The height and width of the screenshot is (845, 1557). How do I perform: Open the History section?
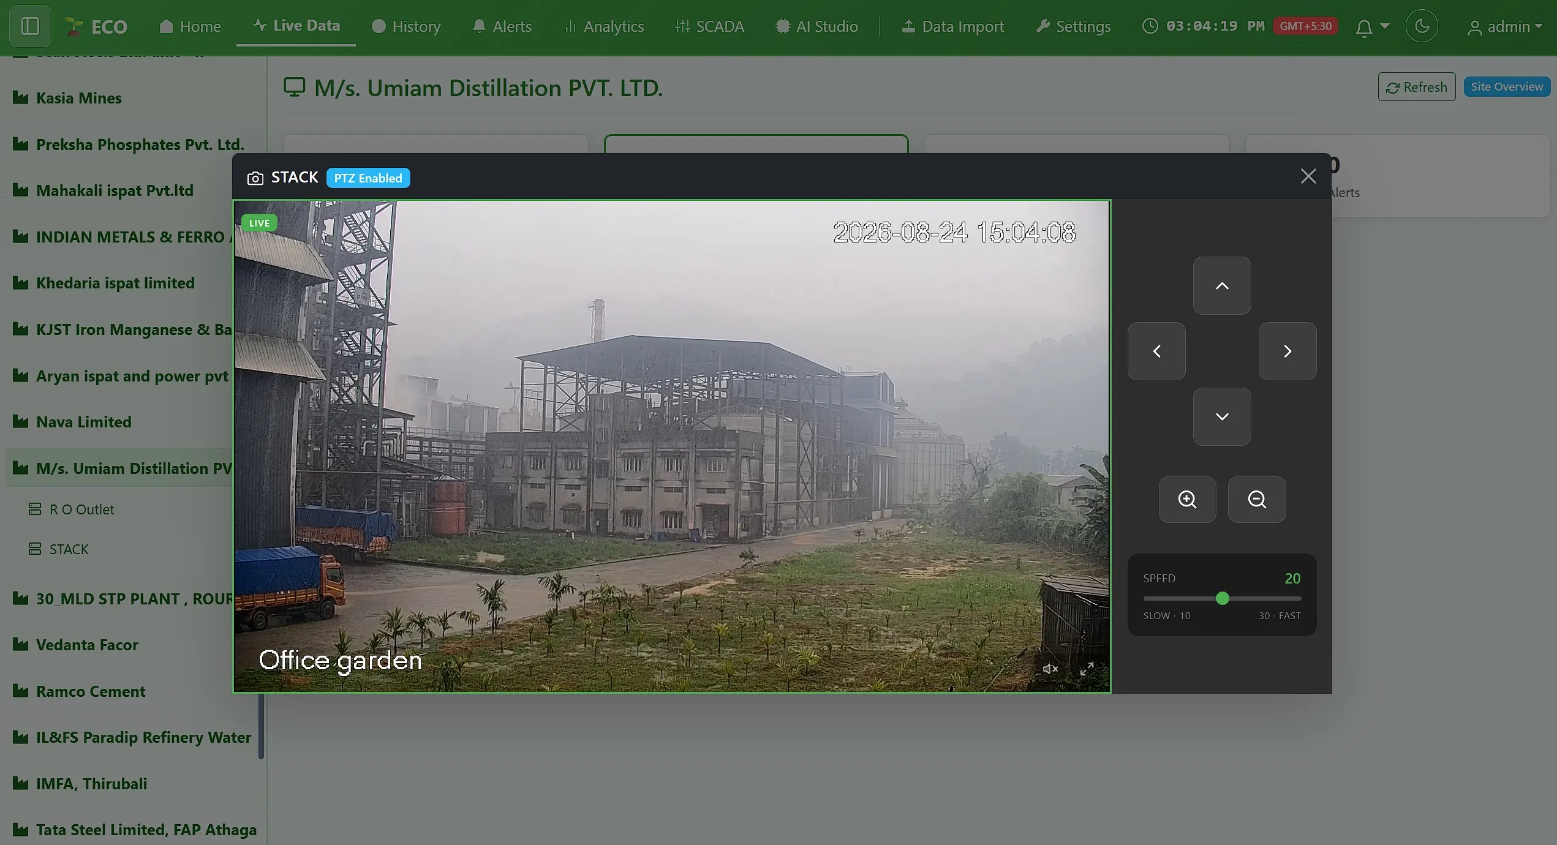(x=406, y=26)
